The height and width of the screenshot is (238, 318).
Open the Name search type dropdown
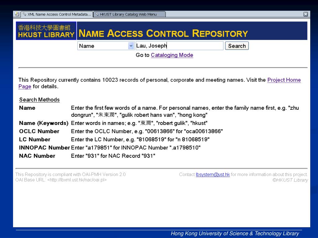tap(106, 46)
